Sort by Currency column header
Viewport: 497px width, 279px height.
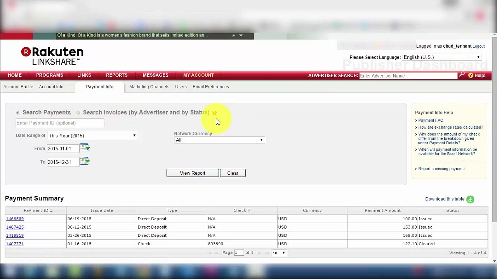pyautogui.click(x=312, y=210)
